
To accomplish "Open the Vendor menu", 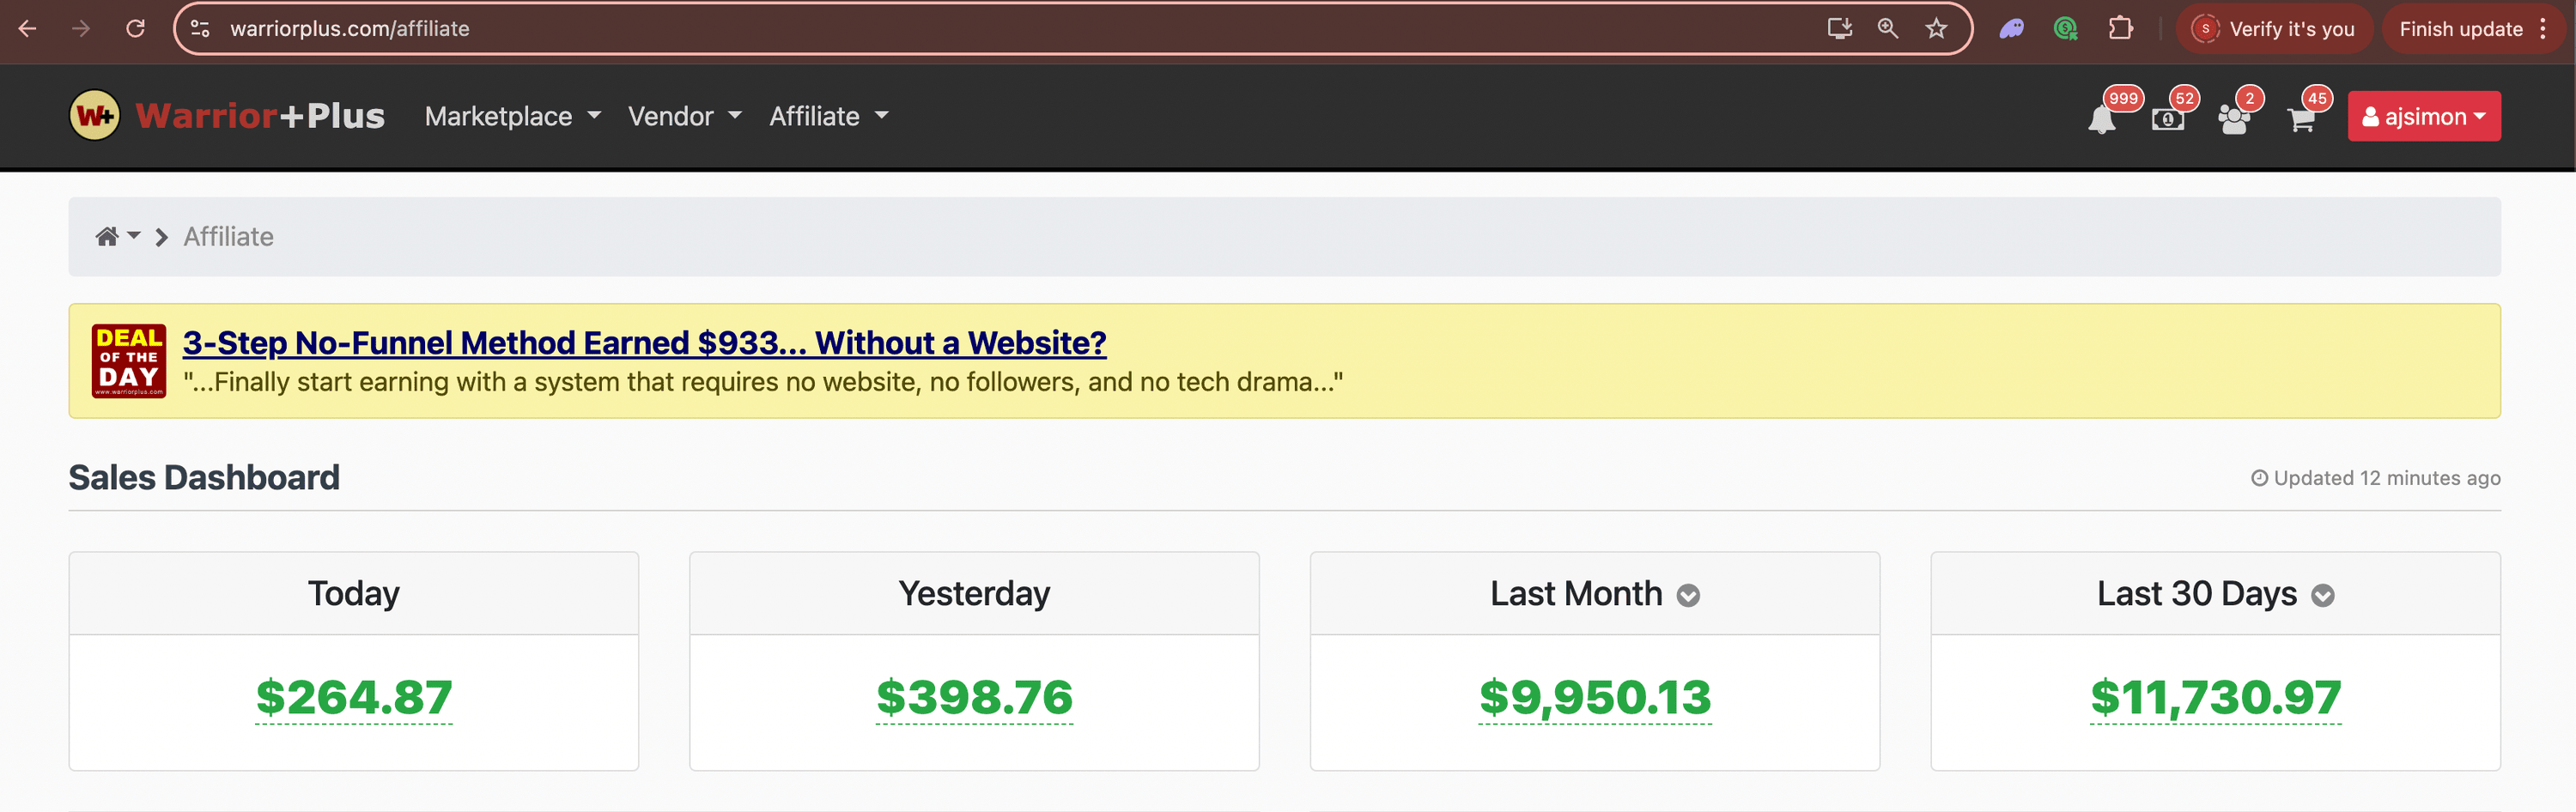I will [x=684, y=117].
